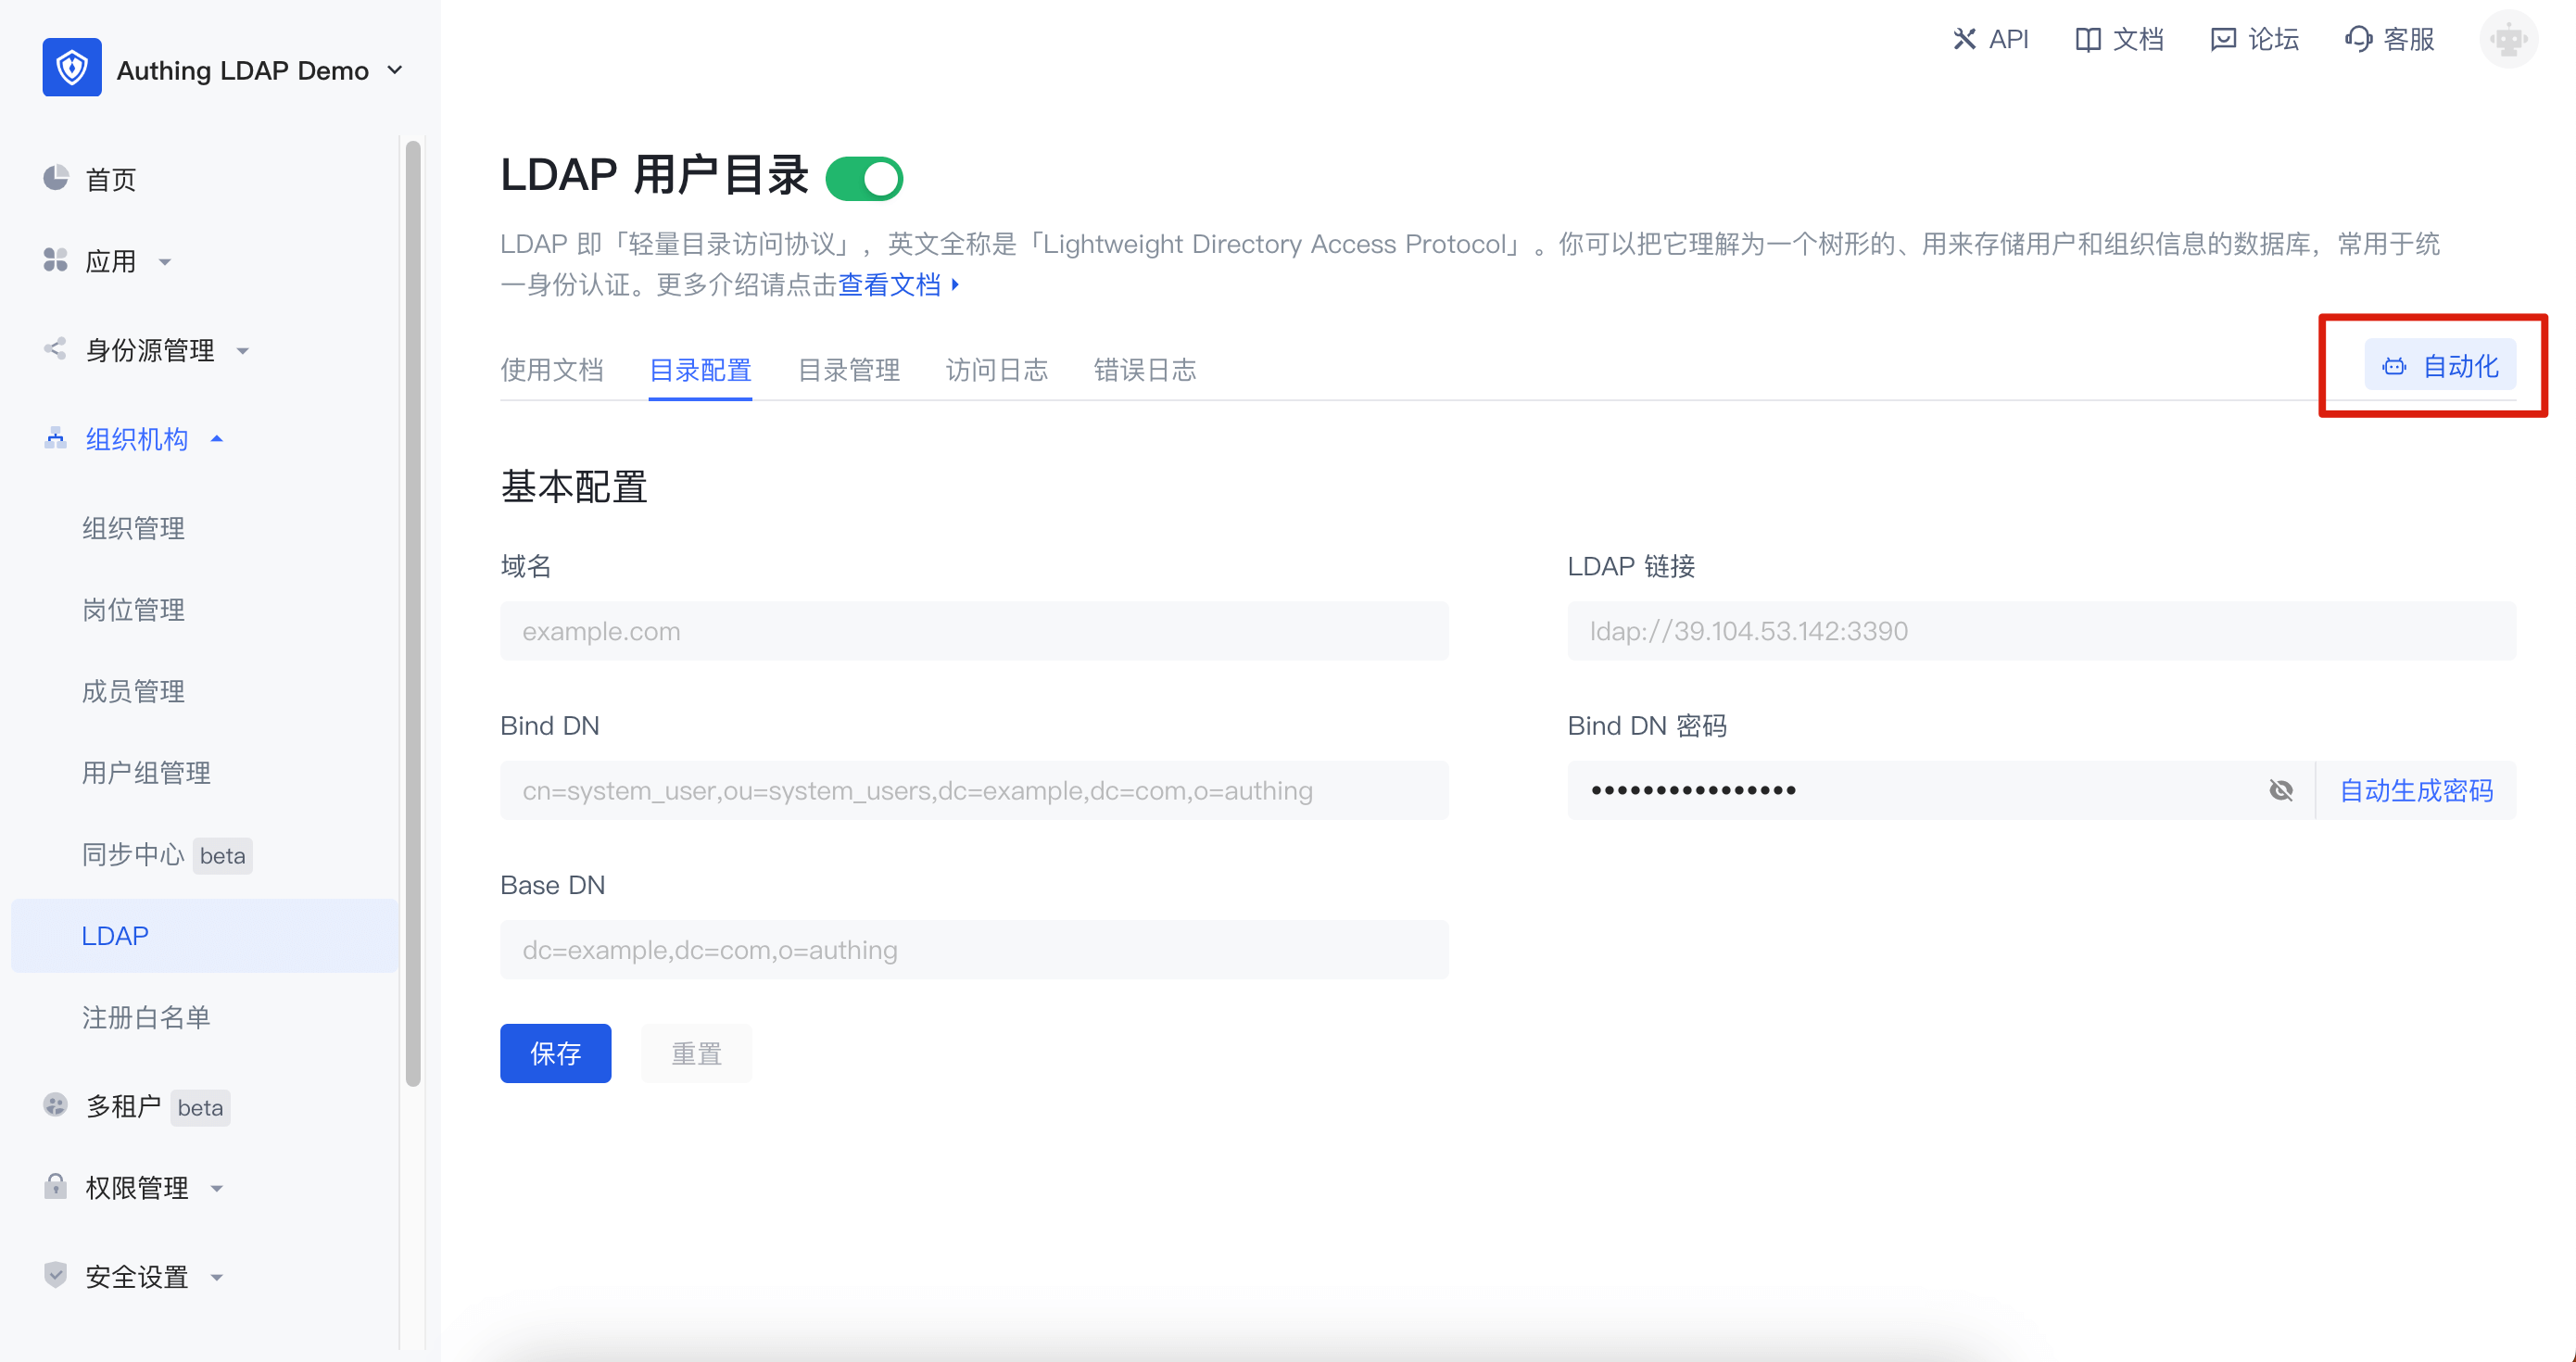Click the Authing shield logo icon

[71, 68]
